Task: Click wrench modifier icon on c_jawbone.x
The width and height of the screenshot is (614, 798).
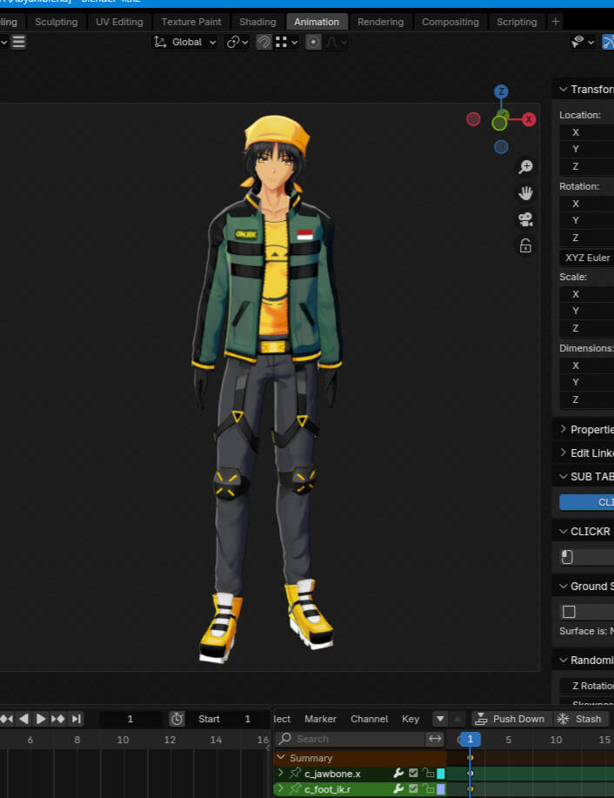Action: point(398,774)
